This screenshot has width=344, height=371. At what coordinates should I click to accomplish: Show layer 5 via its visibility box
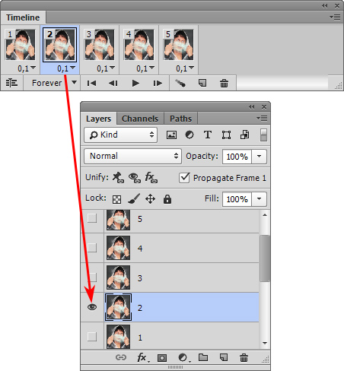pos(92,218)
